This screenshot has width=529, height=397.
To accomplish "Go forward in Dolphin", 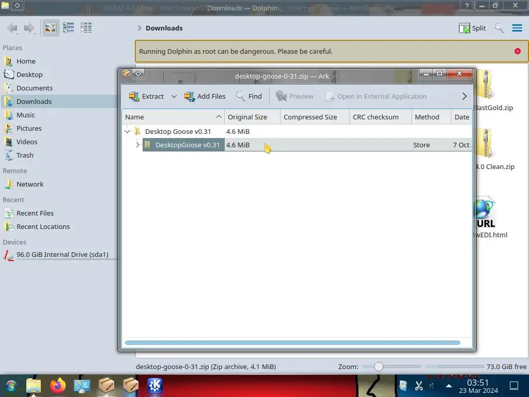I will tap(29, 28).
